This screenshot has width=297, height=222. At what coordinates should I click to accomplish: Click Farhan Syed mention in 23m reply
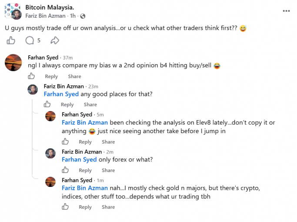click(x=61, y=94)
